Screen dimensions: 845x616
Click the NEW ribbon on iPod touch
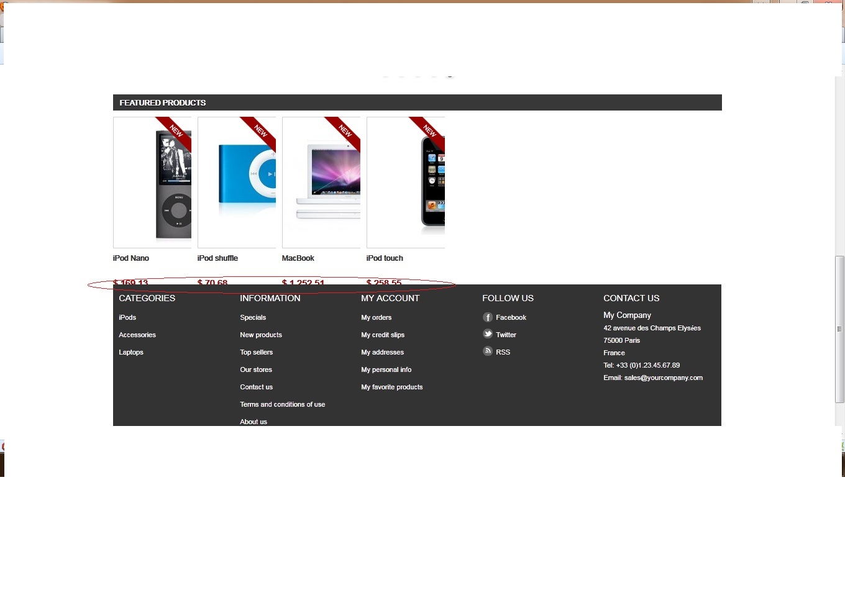coord(431,131)
